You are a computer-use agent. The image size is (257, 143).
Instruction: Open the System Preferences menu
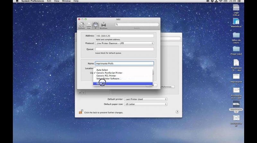(x=33, y=1)
